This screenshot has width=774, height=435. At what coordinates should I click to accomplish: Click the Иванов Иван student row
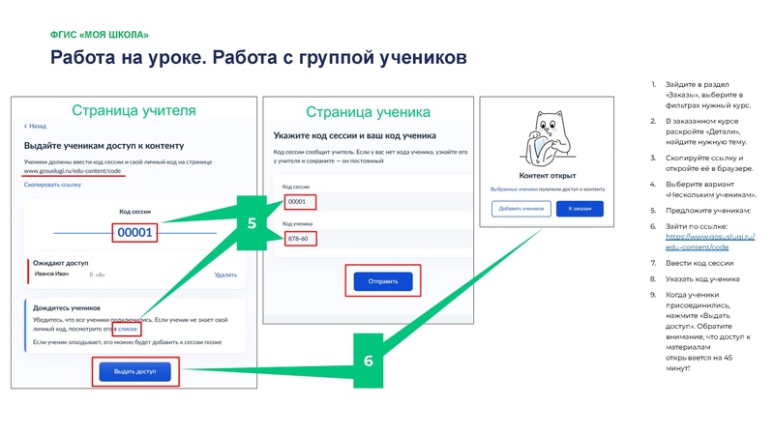click(x=134, y=275)
